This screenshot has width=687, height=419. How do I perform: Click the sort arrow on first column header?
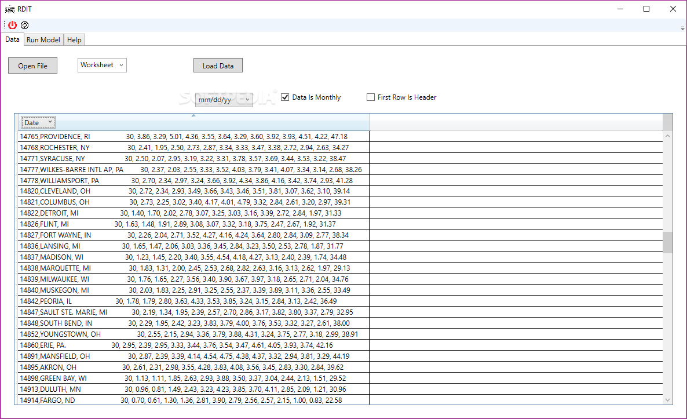click(x=193, y=116)
